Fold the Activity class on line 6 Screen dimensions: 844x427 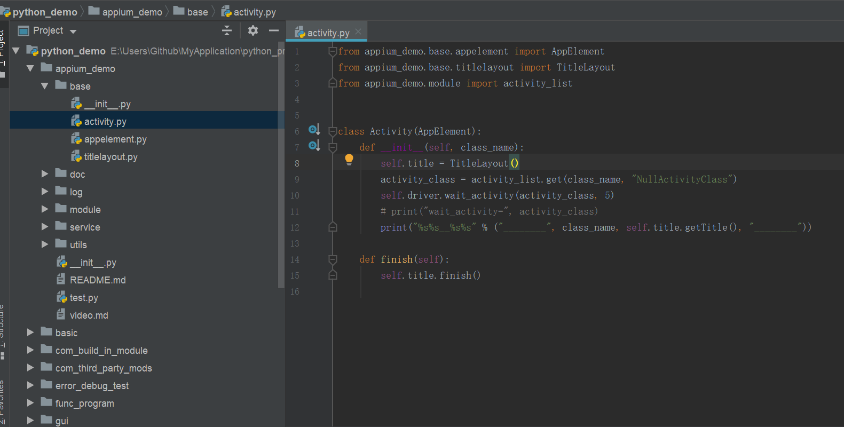[x=333, y=131]
